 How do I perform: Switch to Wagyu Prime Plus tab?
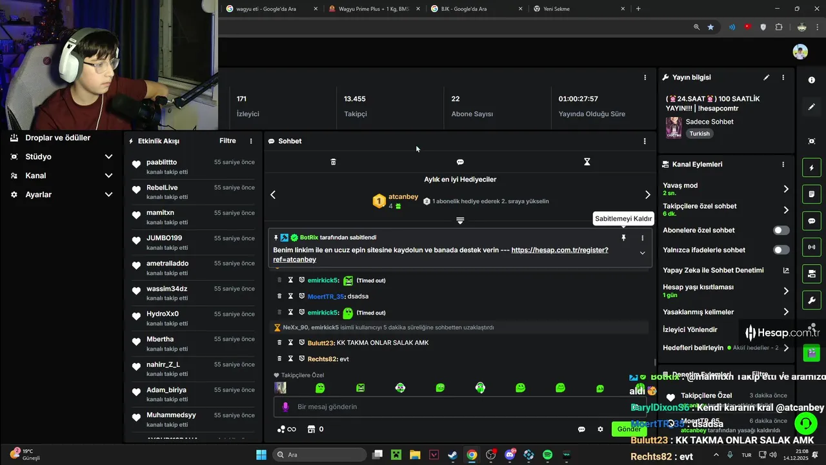pos(373,9)
